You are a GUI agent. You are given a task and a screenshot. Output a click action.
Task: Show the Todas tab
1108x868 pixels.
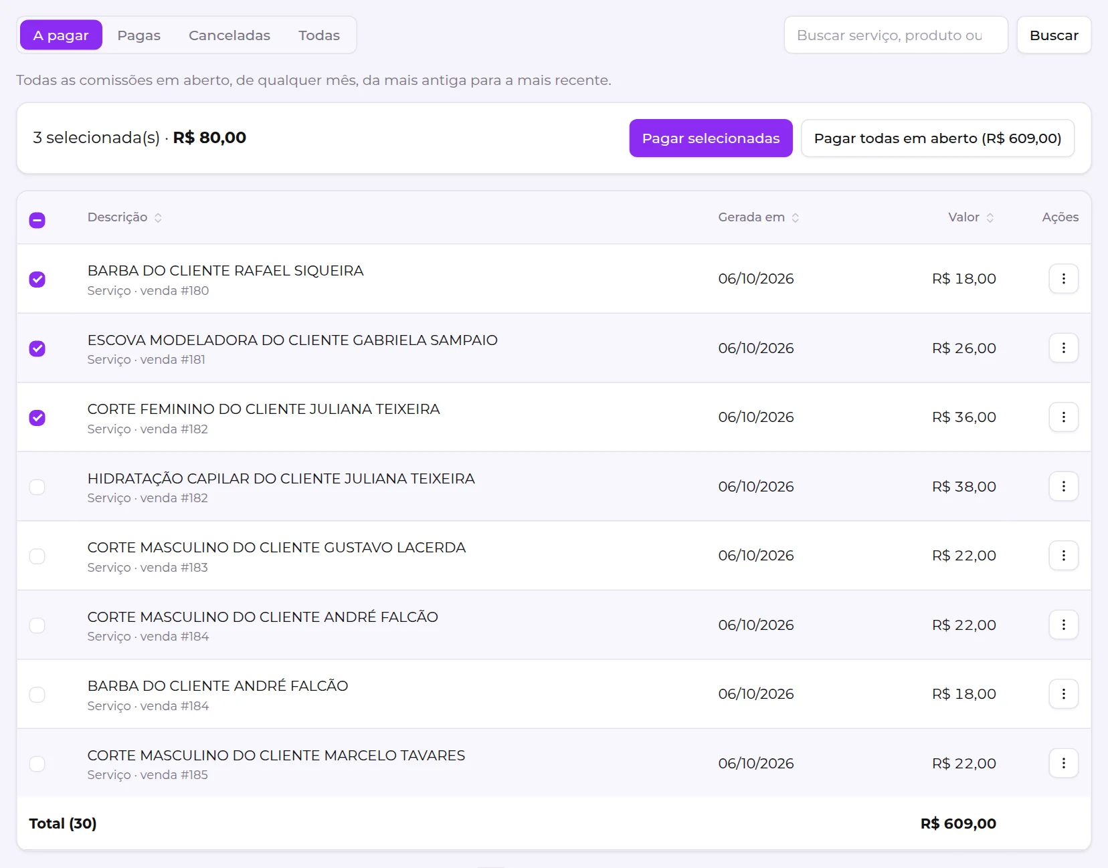[319, 35]
